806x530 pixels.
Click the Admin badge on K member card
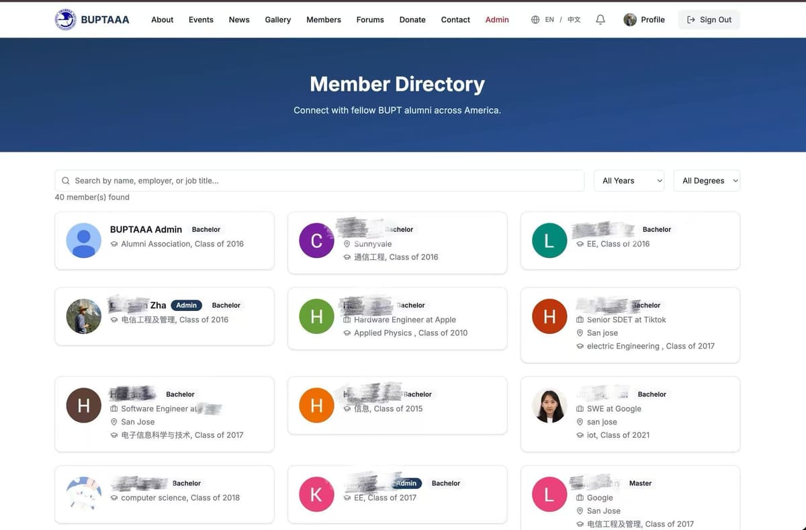pos(407,483)
